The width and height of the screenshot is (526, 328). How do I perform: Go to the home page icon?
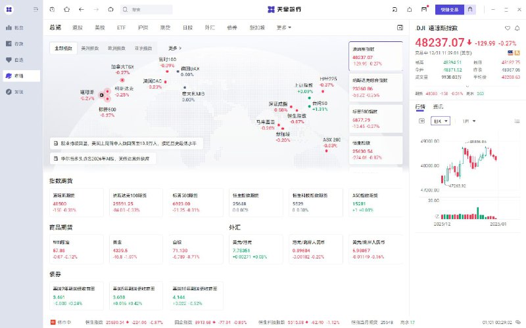pos(67,9)
